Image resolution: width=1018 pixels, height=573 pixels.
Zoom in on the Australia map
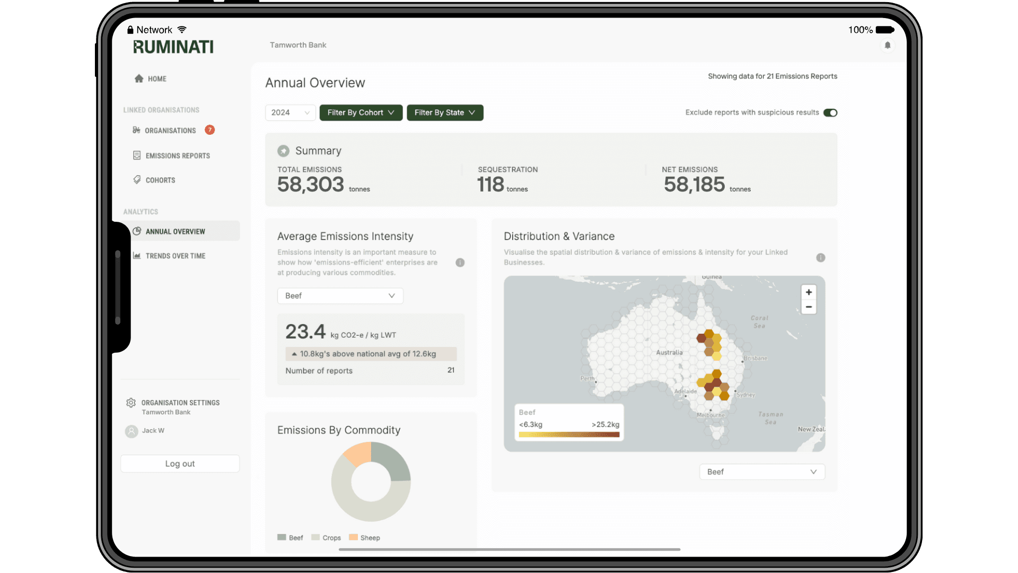809,292
